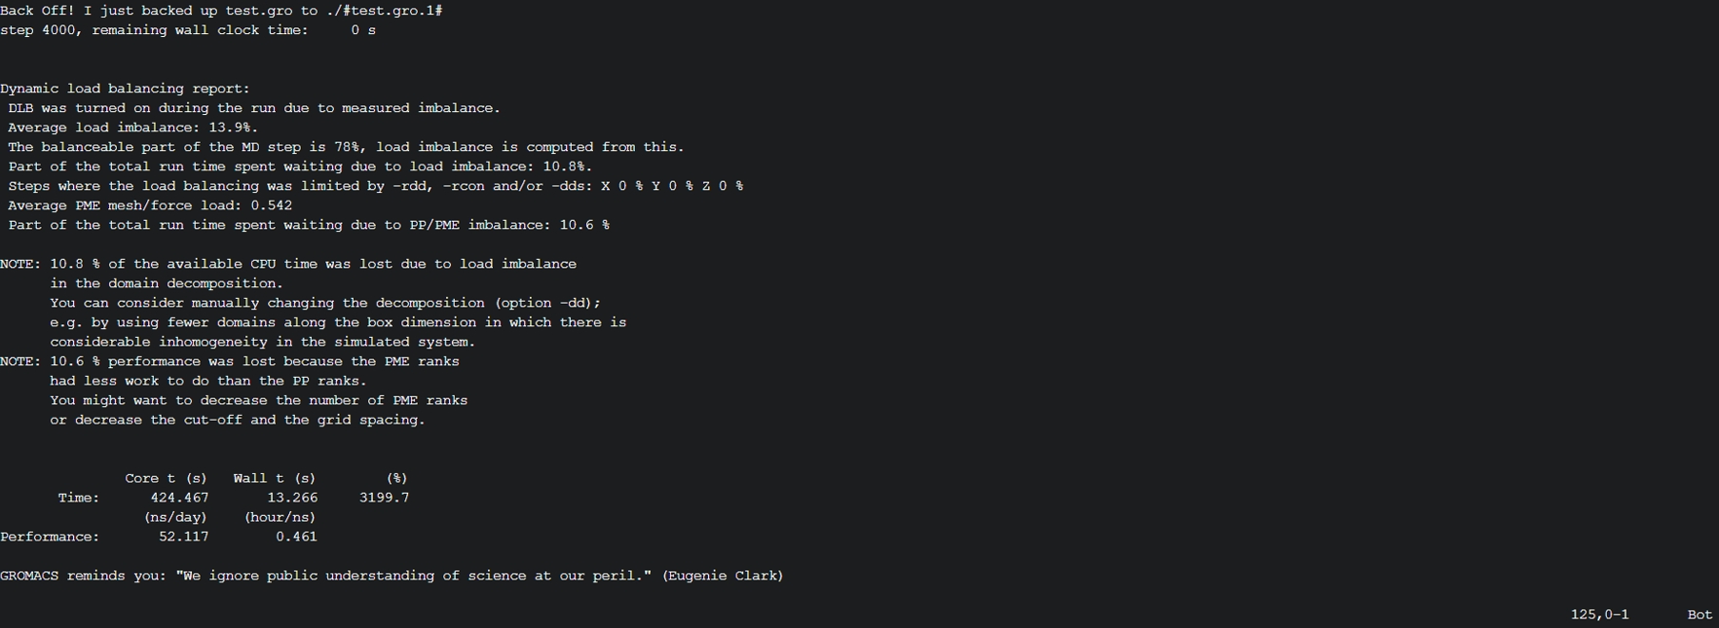Click the percentage value 3199.7
This screenshot has width=1719, height=628.
(x=384, y=498)
